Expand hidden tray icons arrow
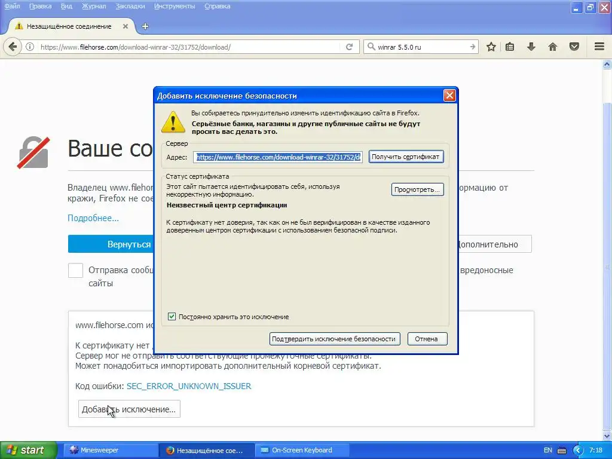 (578, 450)
